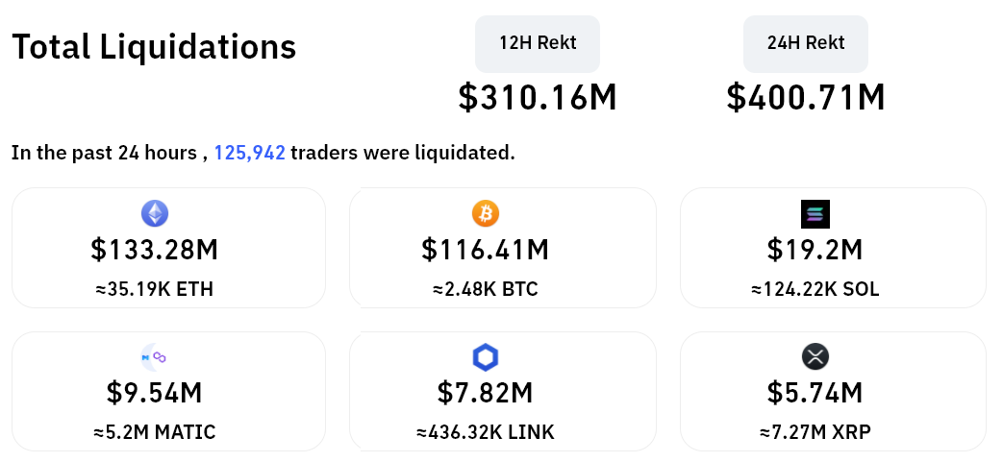Image resolution: width=1003 pixels, height=462 pixels.
Task: Select the 12H Rekt button
Action: click(538, 43)
